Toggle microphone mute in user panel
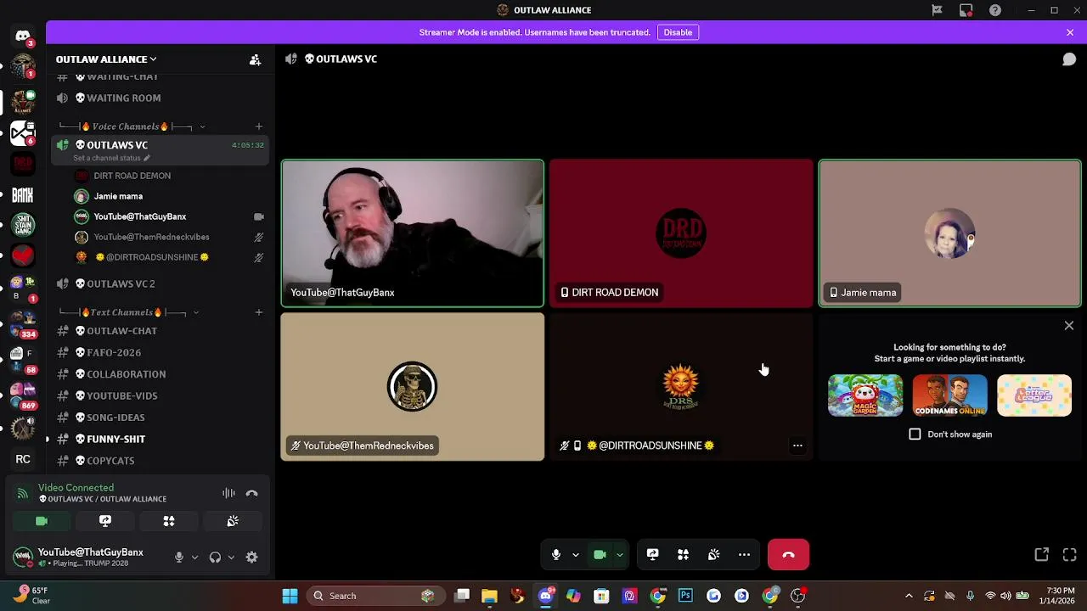 [179, 558]
